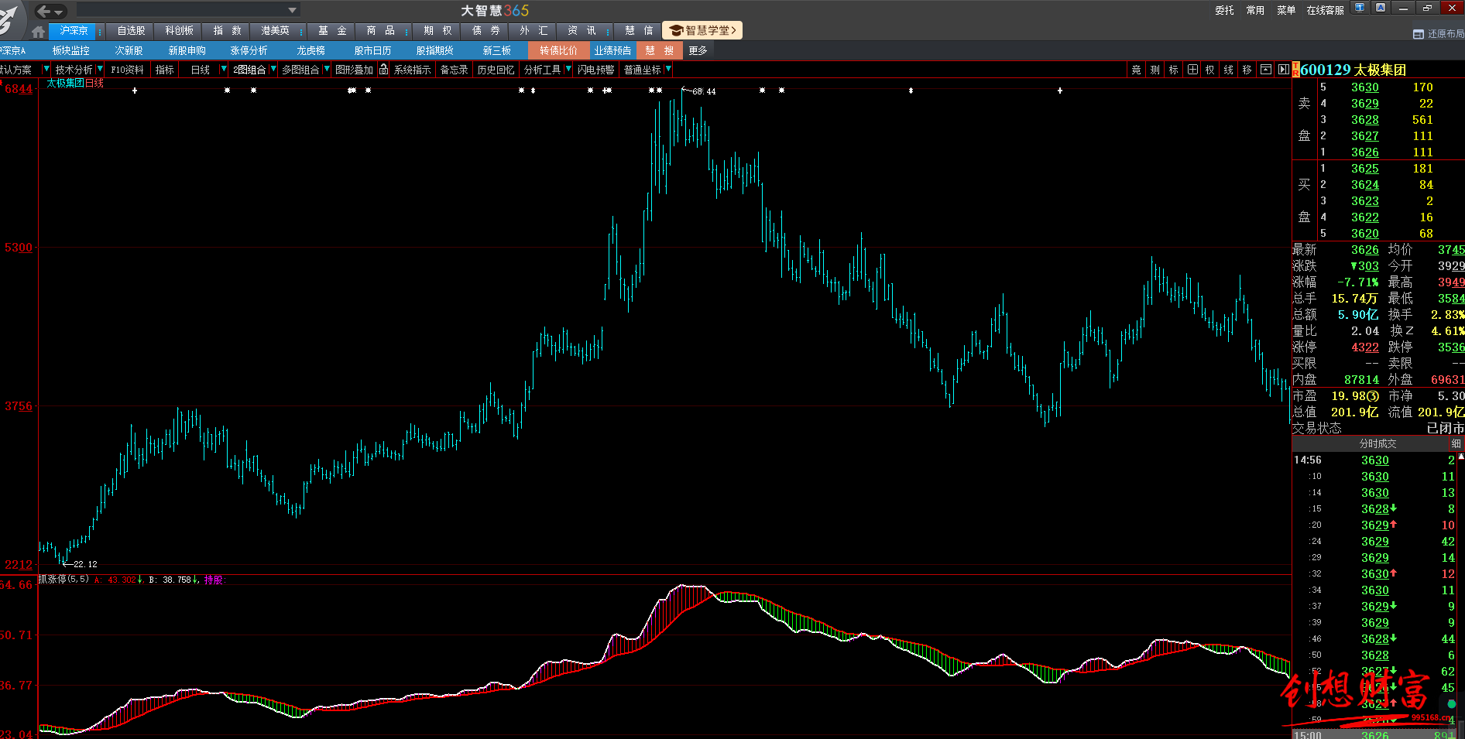Screen dimensions: 1465x739
Task: Click the 指标 indicator toolbar button
Action: 165,70
